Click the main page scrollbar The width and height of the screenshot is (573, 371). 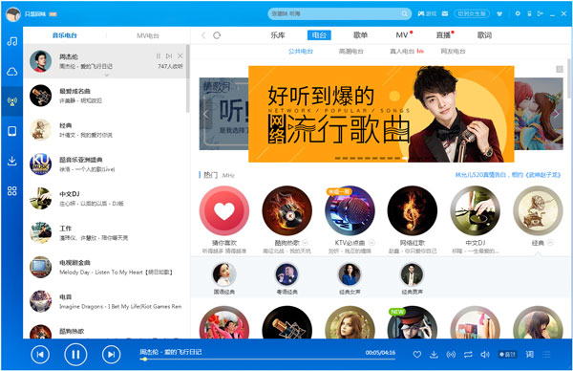pyautogui.click(x=569, y=78)
